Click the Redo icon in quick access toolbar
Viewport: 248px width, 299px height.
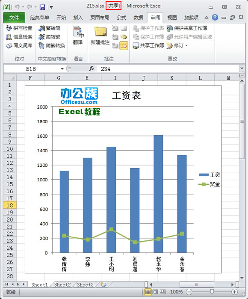point(30,7)
